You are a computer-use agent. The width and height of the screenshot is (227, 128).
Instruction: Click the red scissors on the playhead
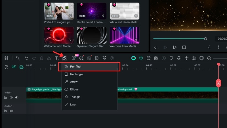(218, 83)
